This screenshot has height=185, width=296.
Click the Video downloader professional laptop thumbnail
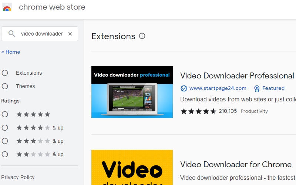click(x=132, y=92)
